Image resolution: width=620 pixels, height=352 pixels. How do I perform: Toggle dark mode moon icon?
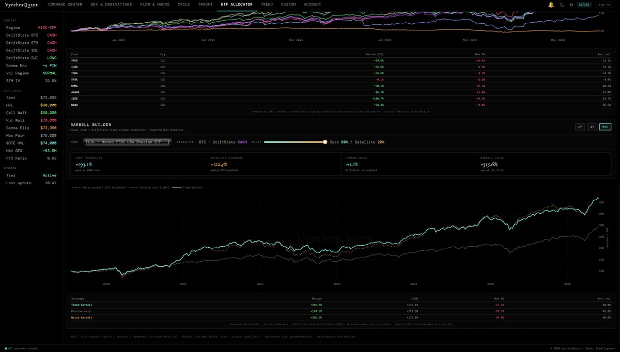562,4
